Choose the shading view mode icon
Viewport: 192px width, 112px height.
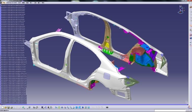tap(83, 107)
